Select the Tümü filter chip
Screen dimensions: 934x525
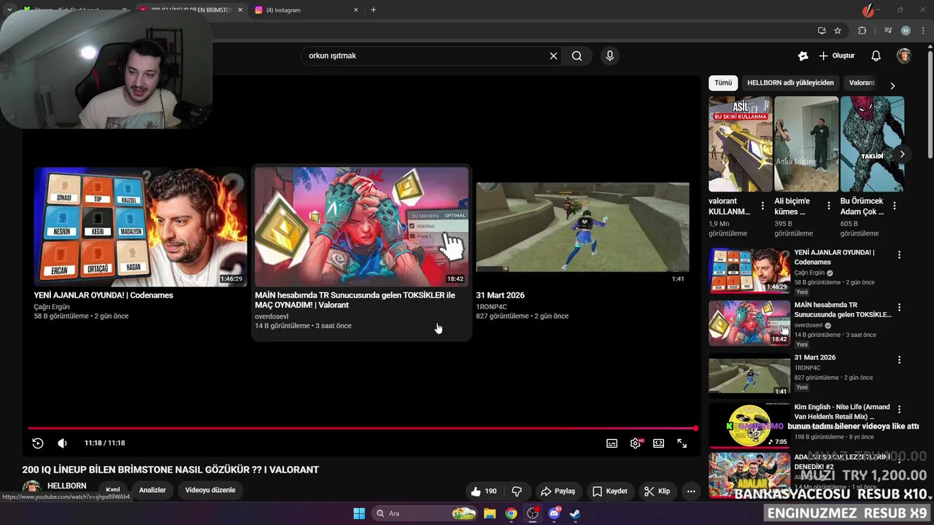coord(723,83)
